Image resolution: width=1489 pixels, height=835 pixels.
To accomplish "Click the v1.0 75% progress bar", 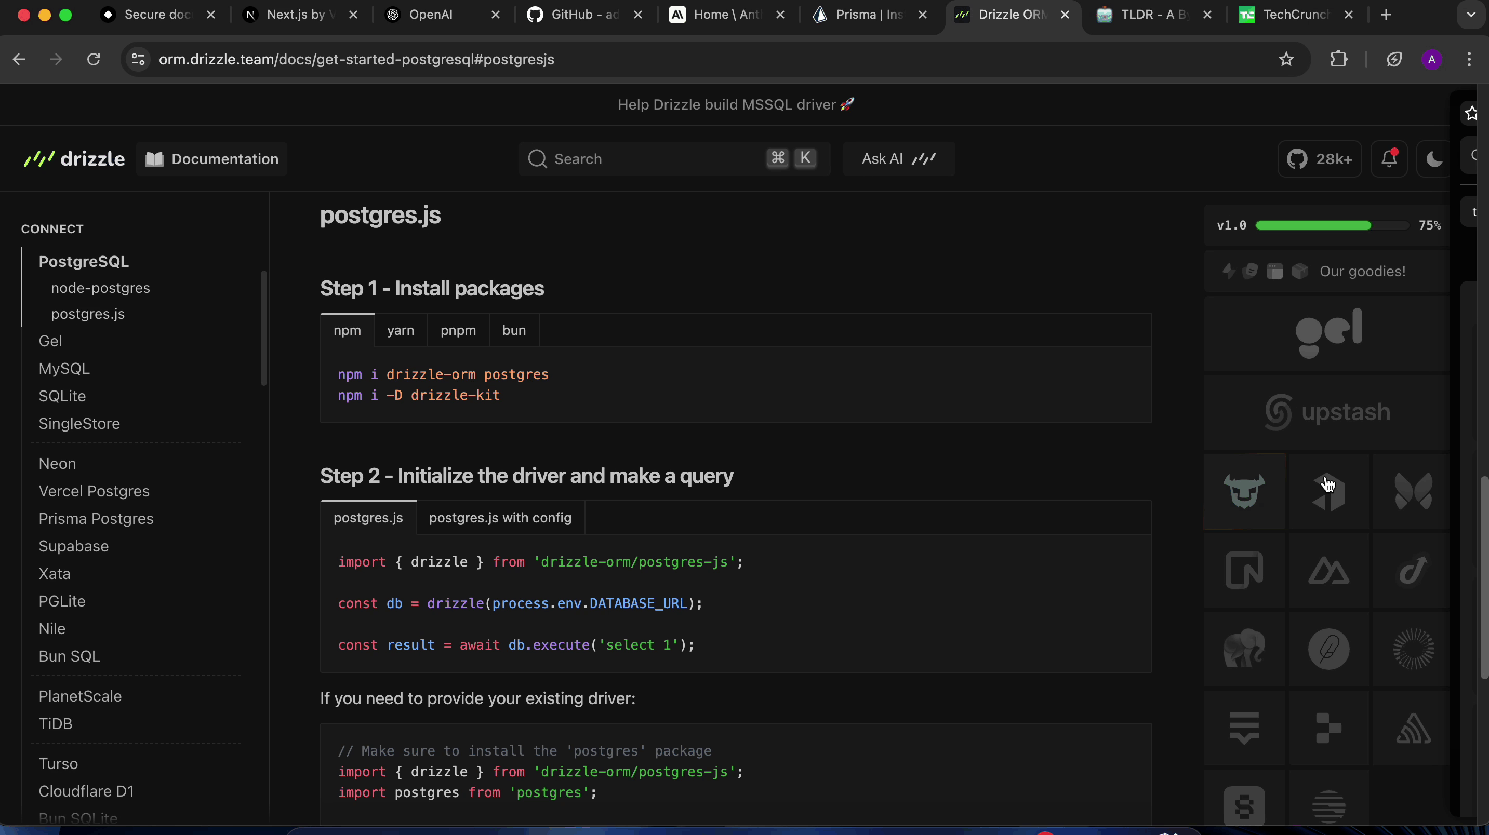I will (1332, 225).
